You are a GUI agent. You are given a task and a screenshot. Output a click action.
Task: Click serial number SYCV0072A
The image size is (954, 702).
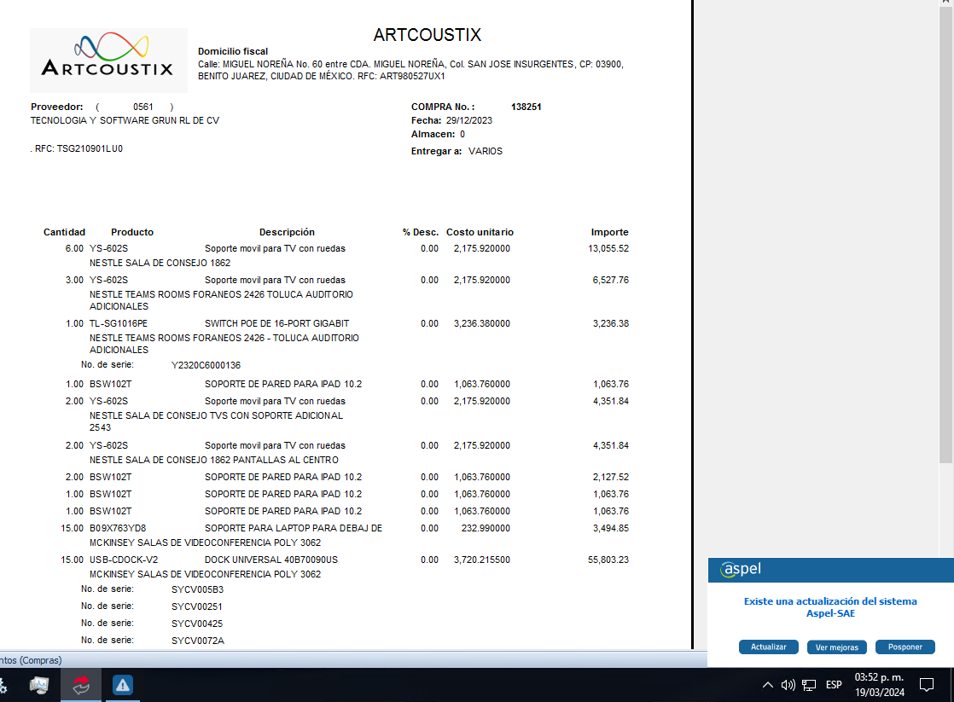tap(198, 641)
